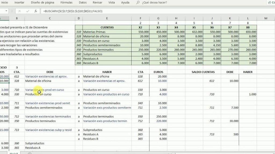Select 'Subproductos' cell in column C
Screen dimensions: 275x154
(50, 143)
